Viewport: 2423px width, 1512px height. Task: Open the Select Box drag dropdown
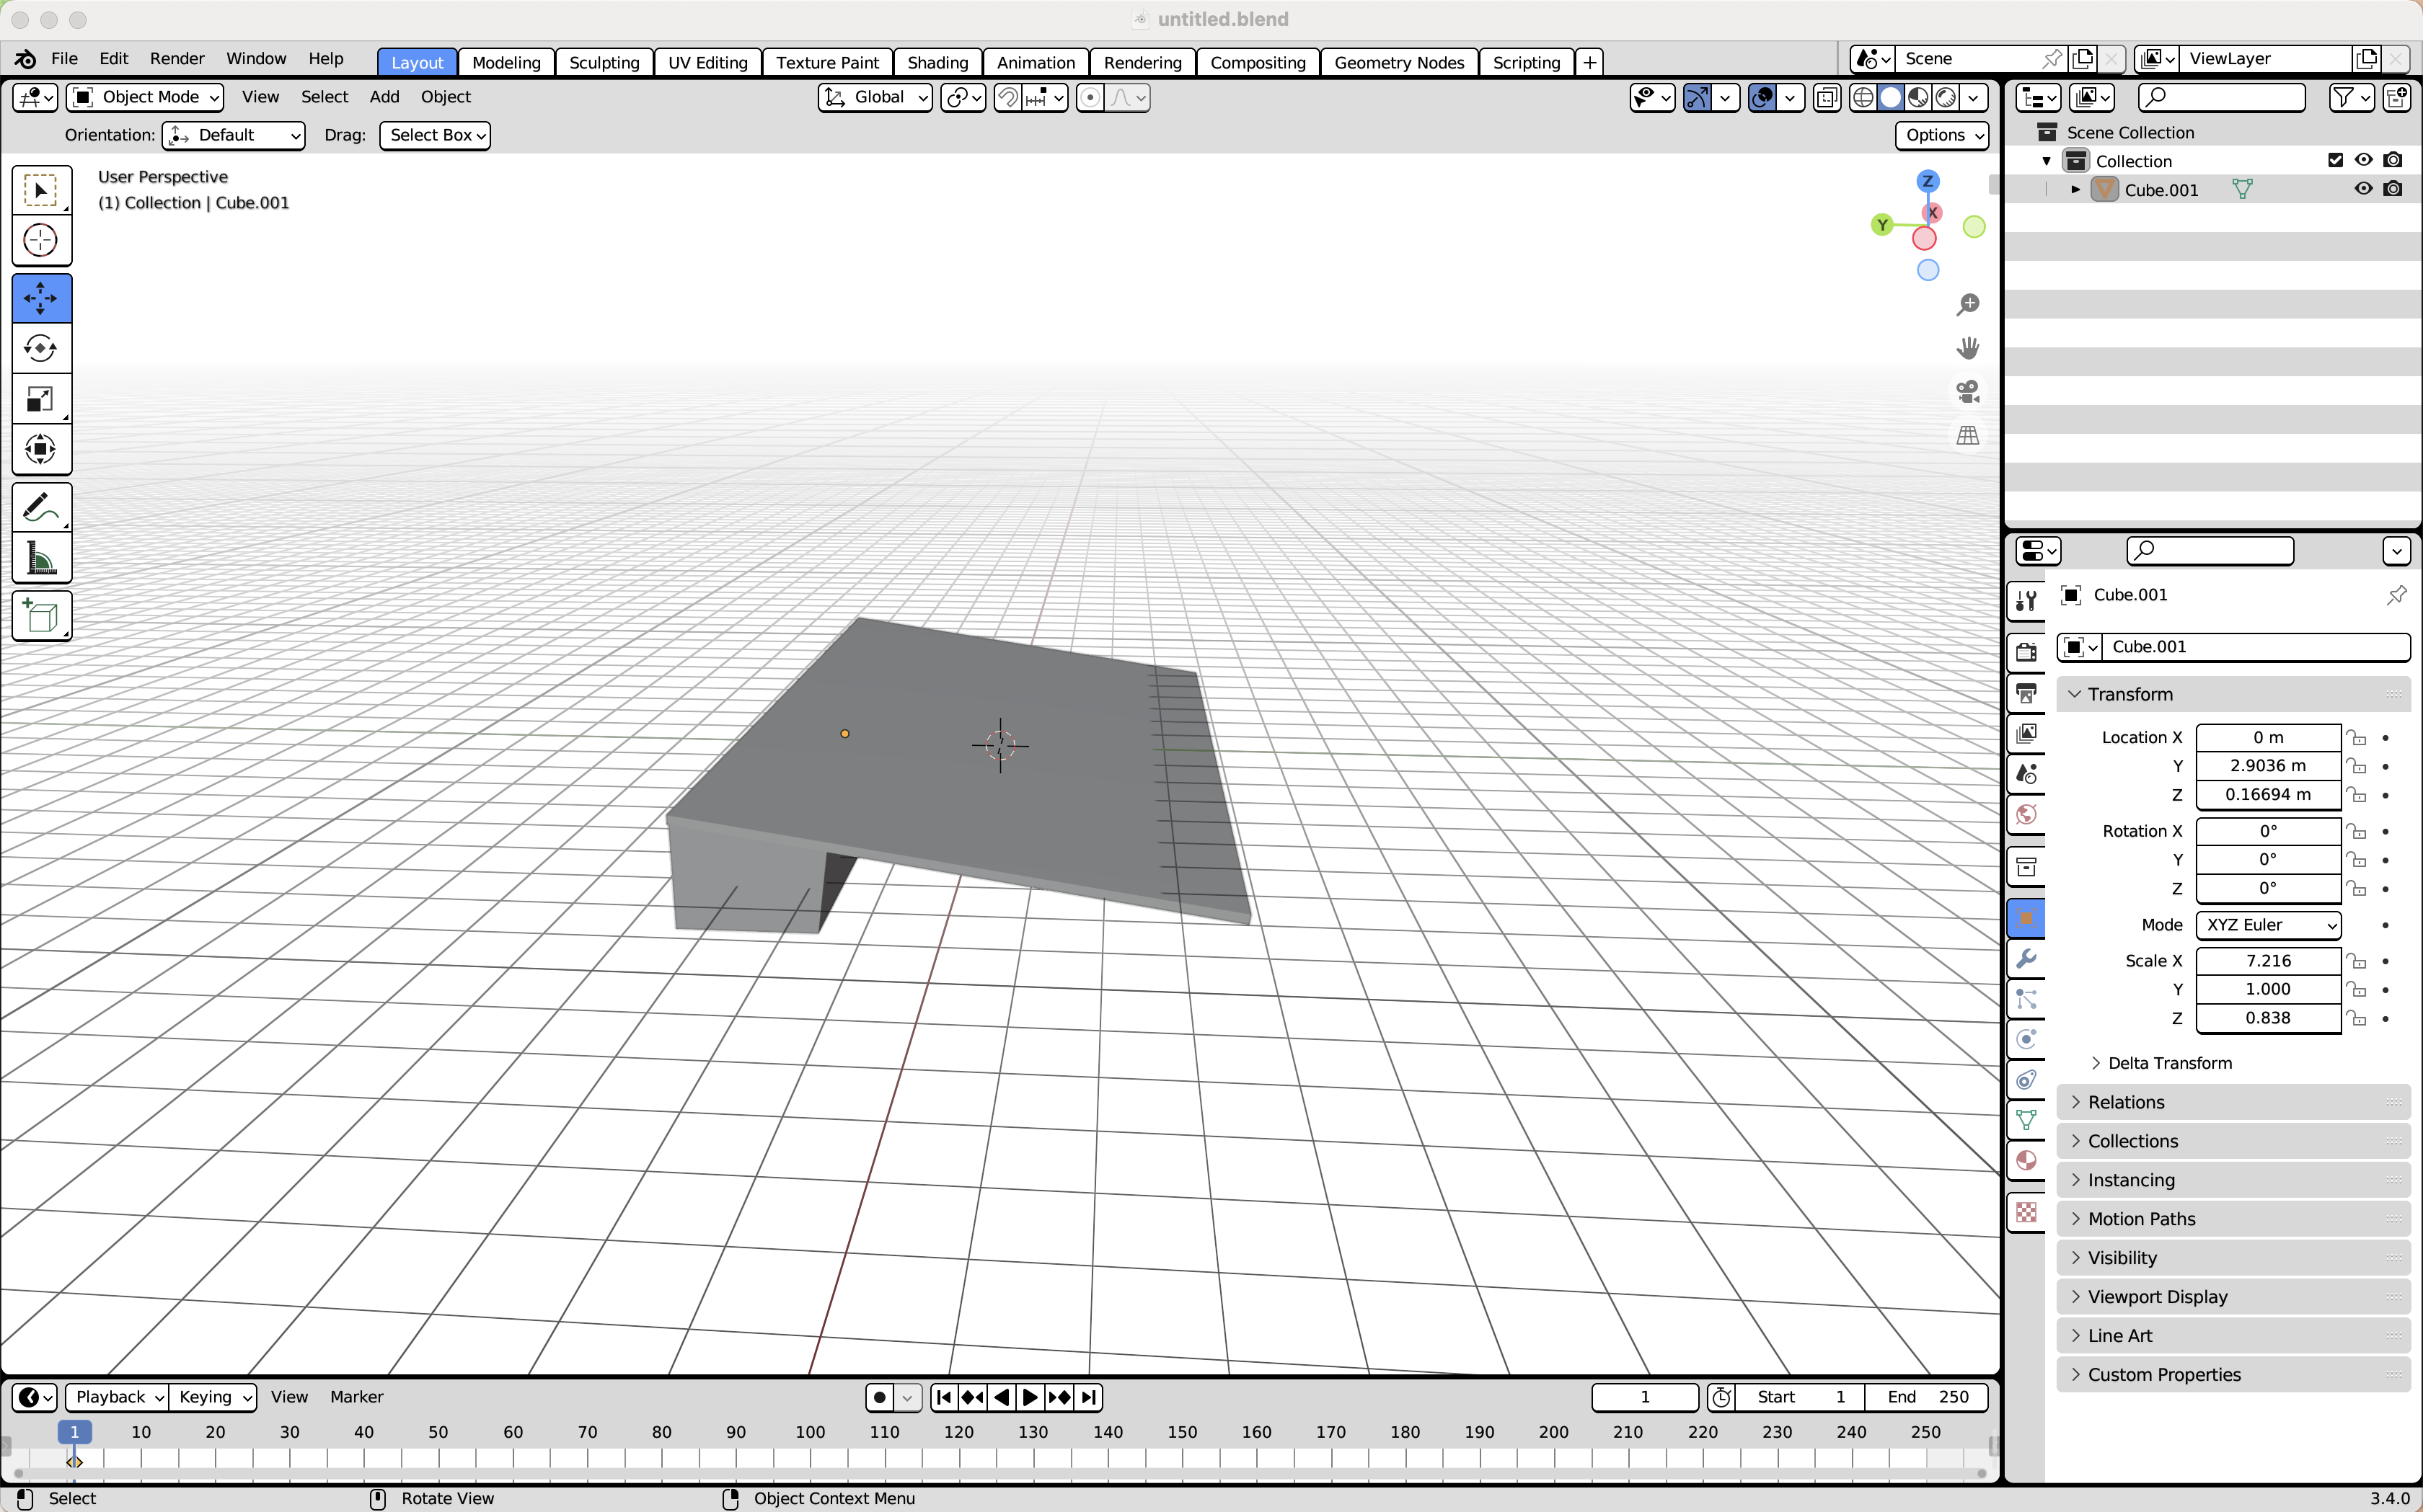(435, 135)
